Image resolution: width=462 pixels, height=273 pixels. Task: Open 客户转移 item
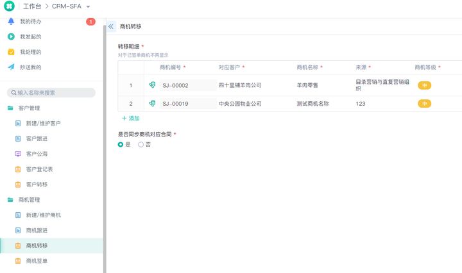tap(37, 185)
